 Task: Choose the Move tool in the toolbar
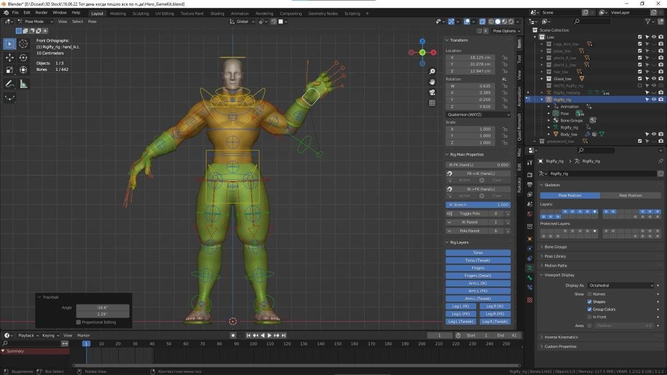click(x=10, y=57)
